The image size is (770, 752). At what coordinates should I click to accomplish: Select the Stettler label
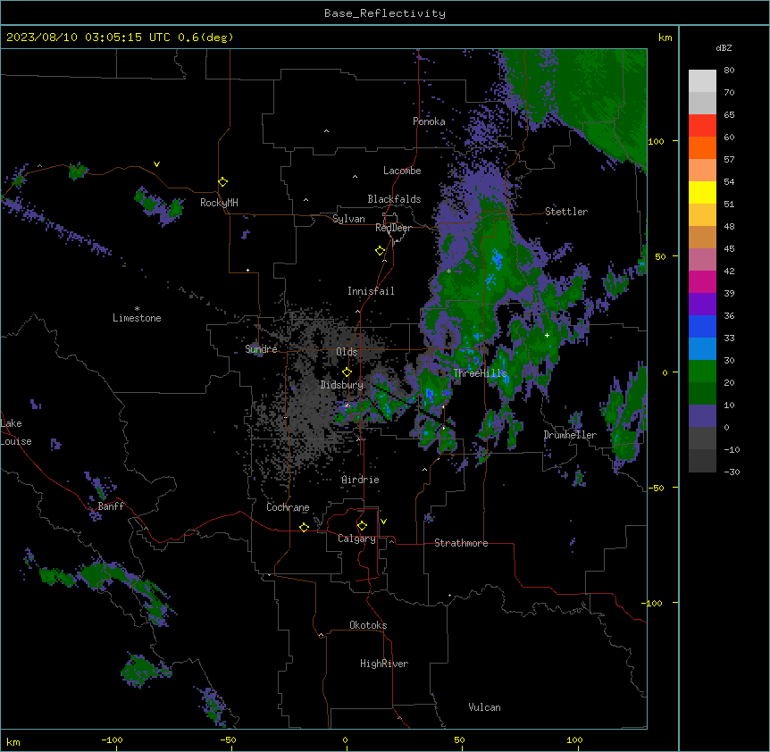[566, 212]
